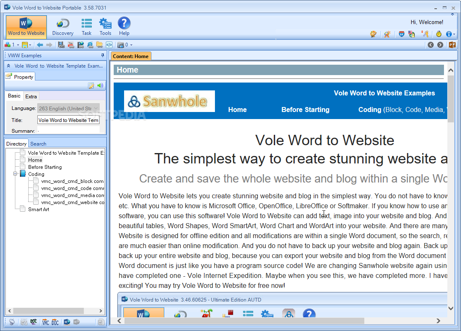The height and width of the screenshot is (331, 461).
Task: Click the blue info icon
Action: coord(449,34)
